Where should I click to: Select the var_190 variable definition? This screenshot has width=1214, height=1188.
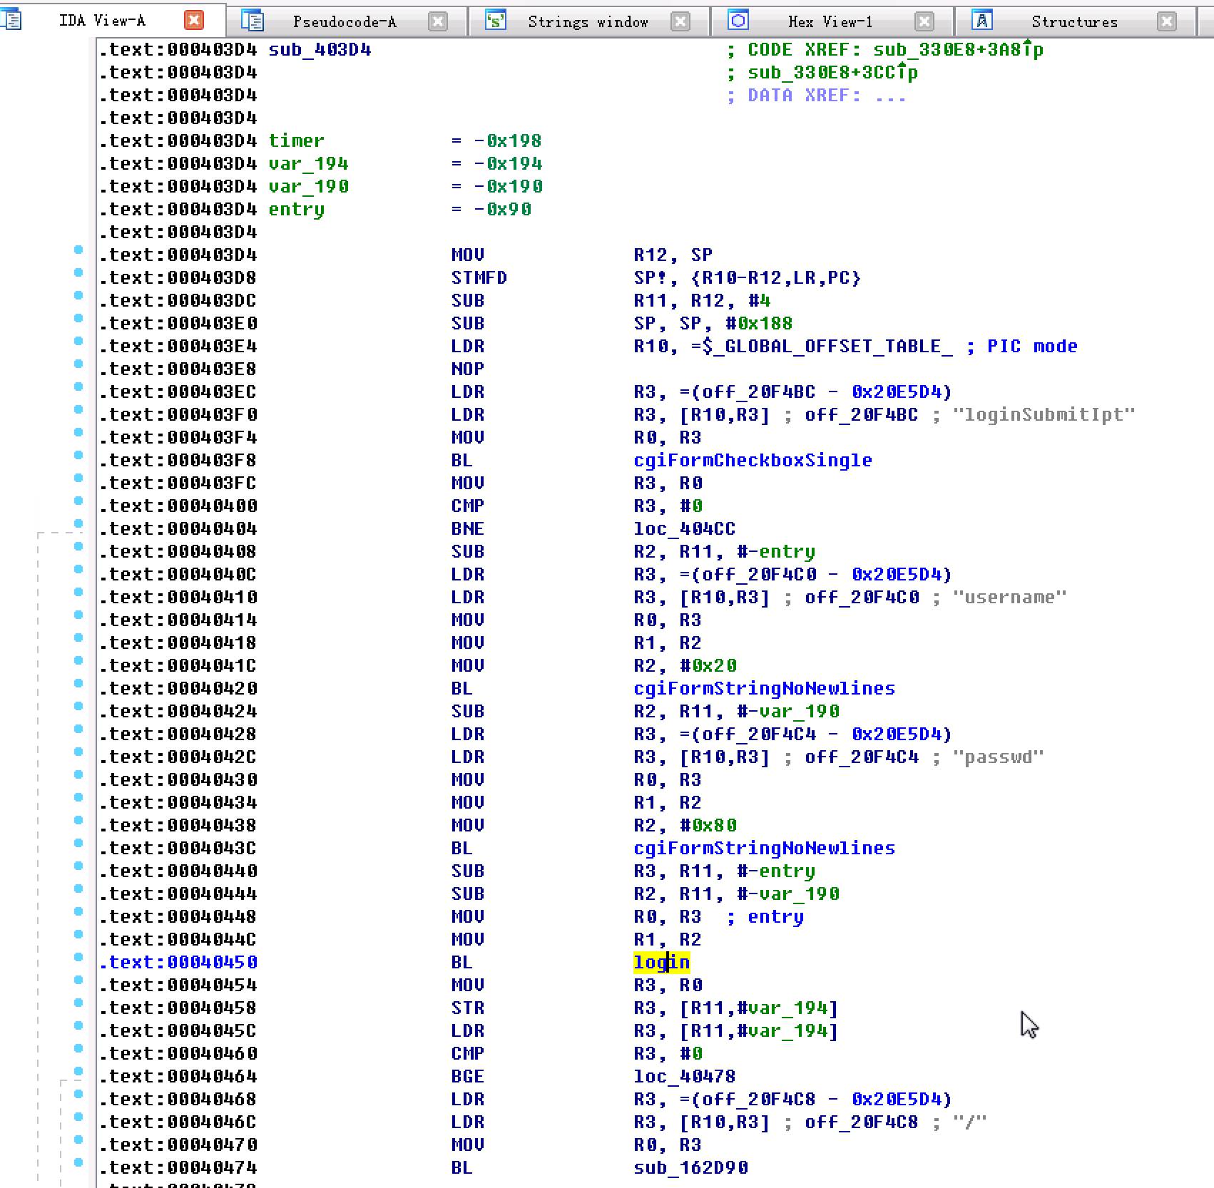[308, 186]
